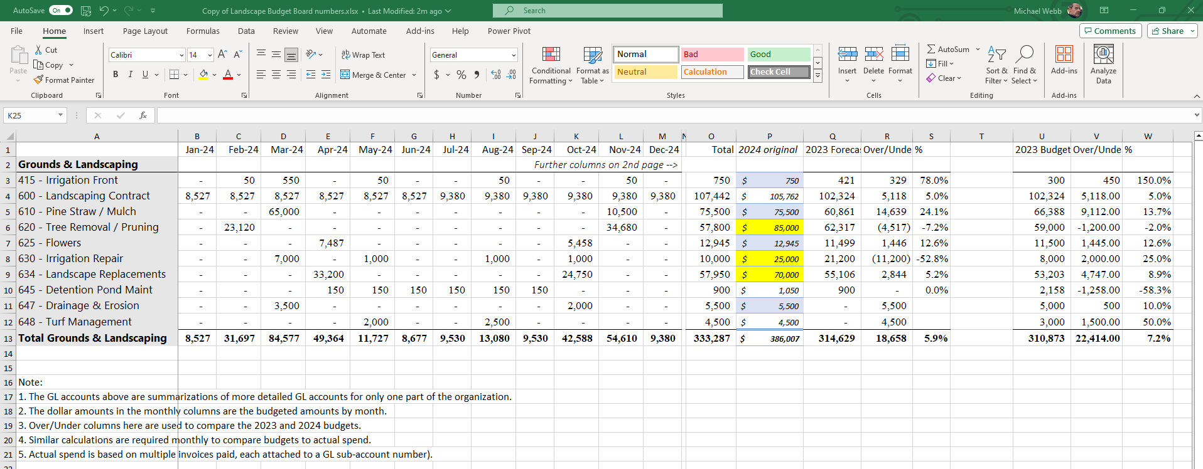Click the Accounting Number Format dollar icon
The image size is (1203, 469).
pos(436,75)
